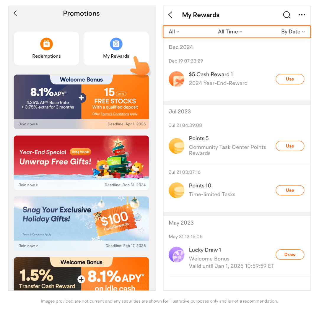Tap the $5 Cash Reward gift icon
The height and width of the screenshot is (310, 319).
(177, 79)
